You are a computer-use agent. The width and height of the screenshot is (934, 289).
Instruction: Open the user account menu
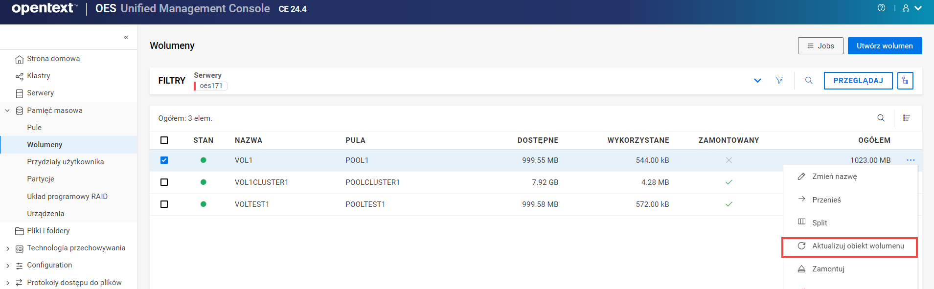tap(911, 8)
